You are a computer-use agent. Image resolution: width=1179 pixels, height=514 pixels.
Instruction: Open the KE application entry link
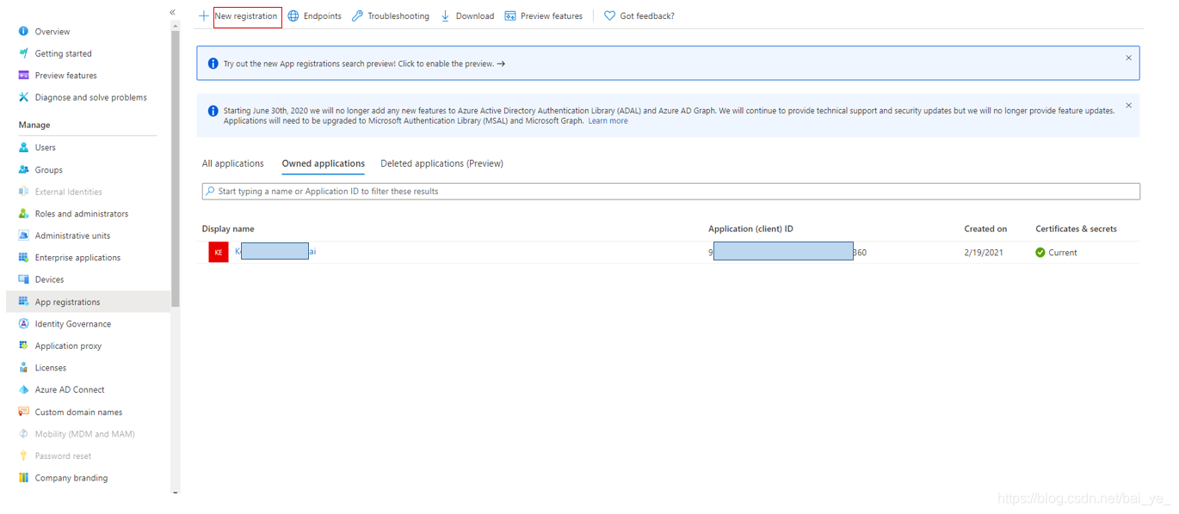(x=275, y=252)
